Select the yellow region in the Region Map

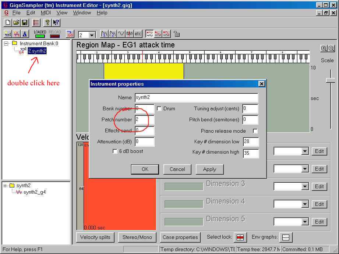click(144, 71)
